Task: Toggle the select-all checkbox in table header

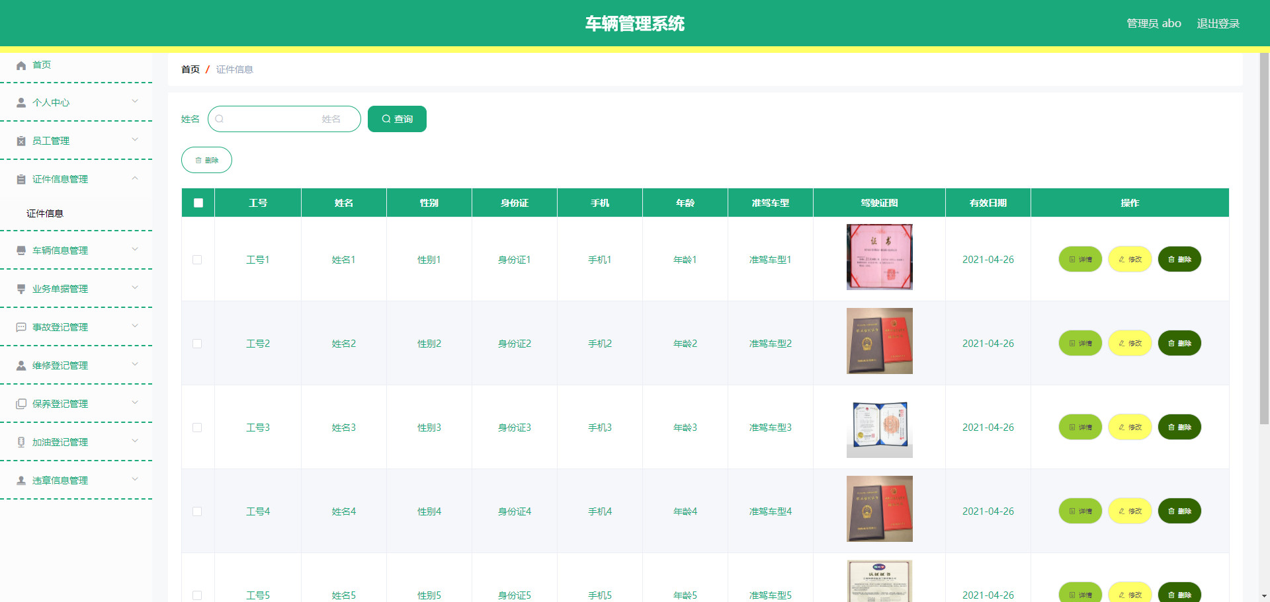Action: [x=198, y=203]
